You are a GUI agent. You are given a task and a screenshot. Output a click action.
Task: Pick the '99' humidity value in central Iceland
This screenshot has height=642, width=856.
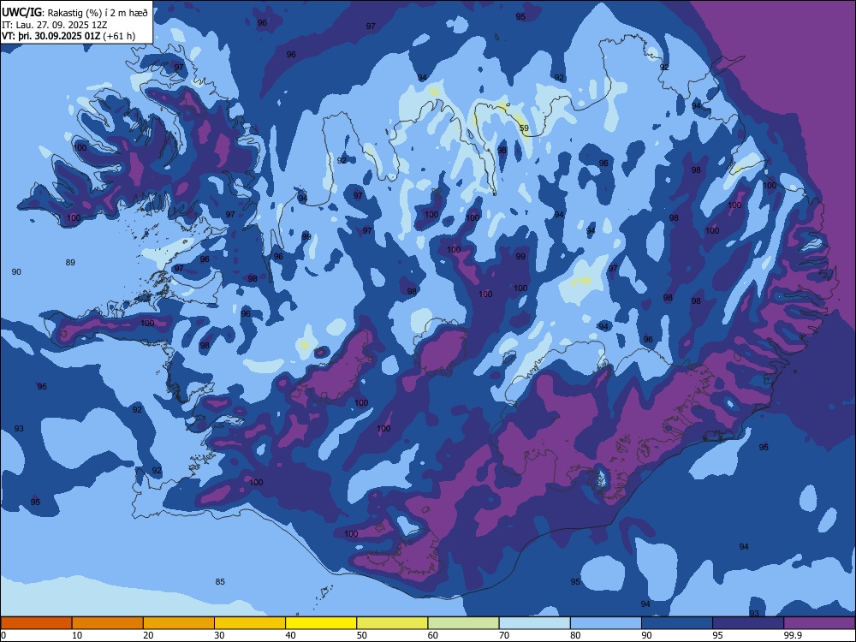tap(520, 257)
